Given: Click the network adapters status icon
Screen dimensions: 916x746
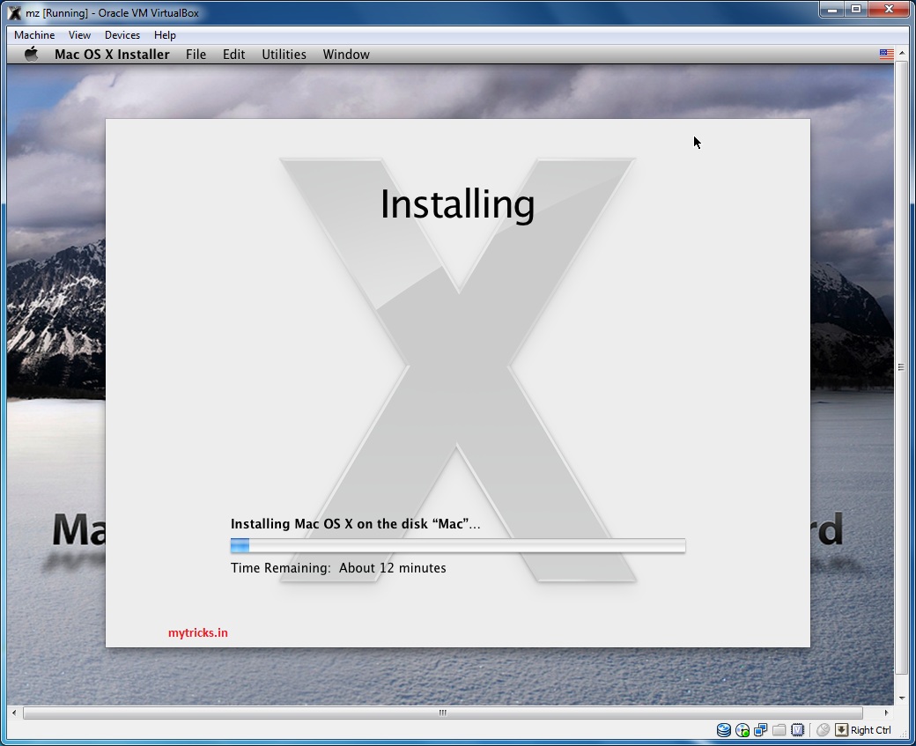Looking at the screenshot, I should pyautogui.click(x=761, y=729).
